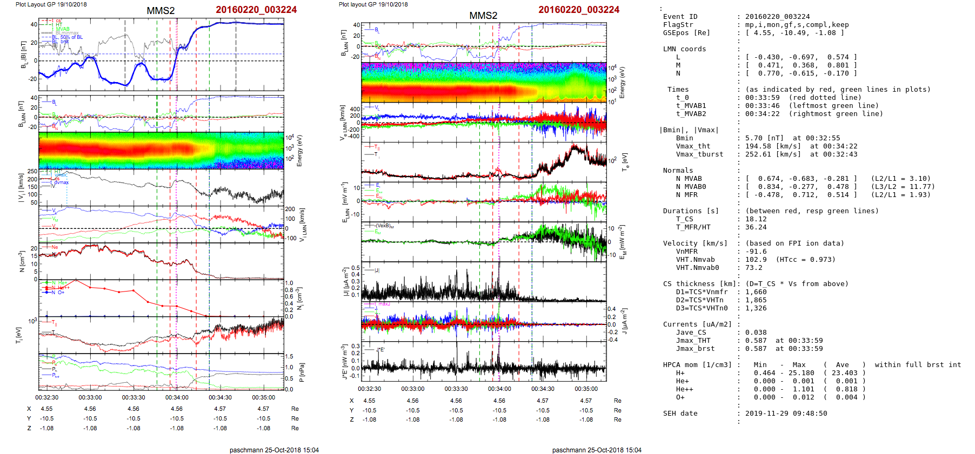Click "paschmann 25-Oct-2018 15:04" under right plot

click(x=597, y=450)
